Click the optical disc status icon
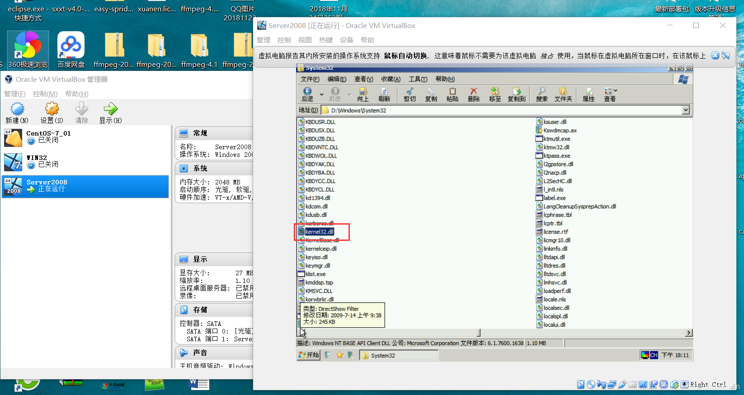 coord(591,385)
